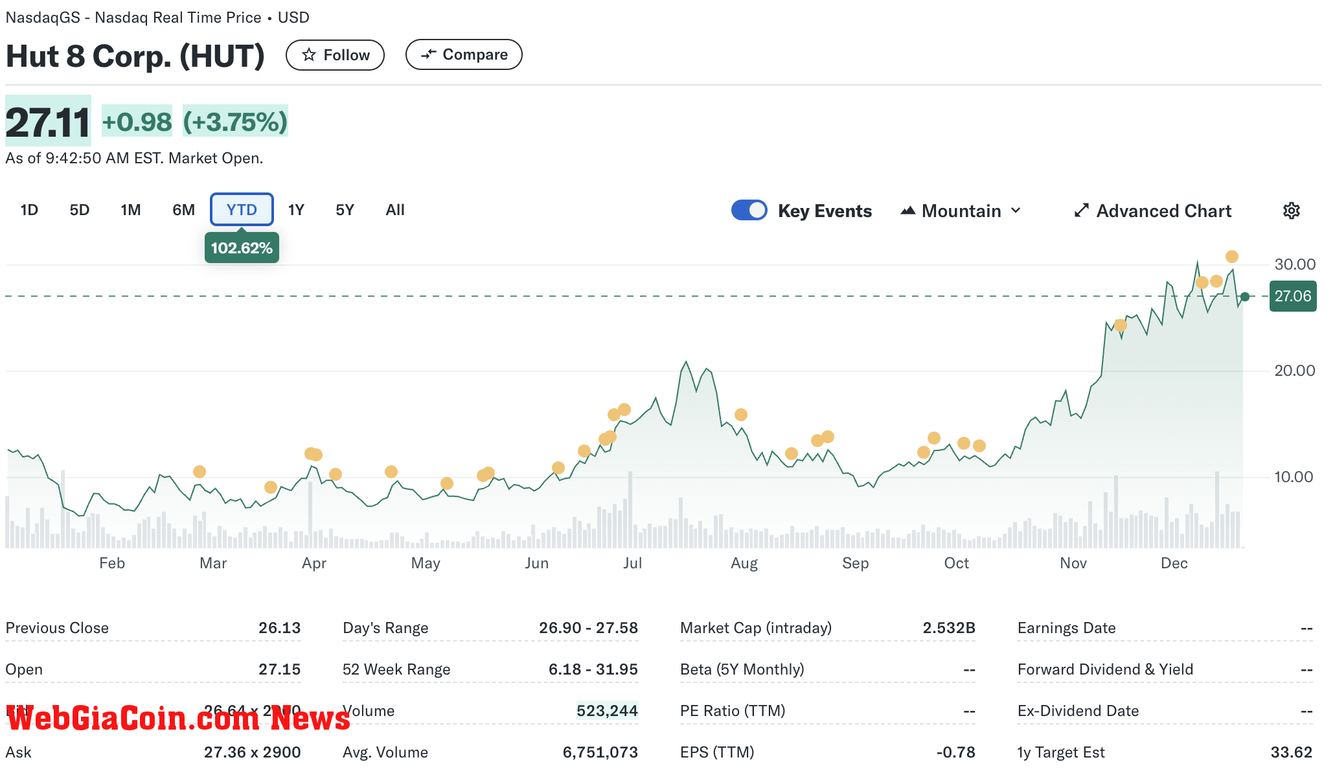
Task: Expand the Mountain chart type dropdown
Action: (x=961, y=211)
